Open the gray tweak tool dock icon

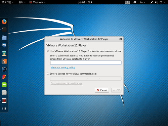(x=4, y=93)
